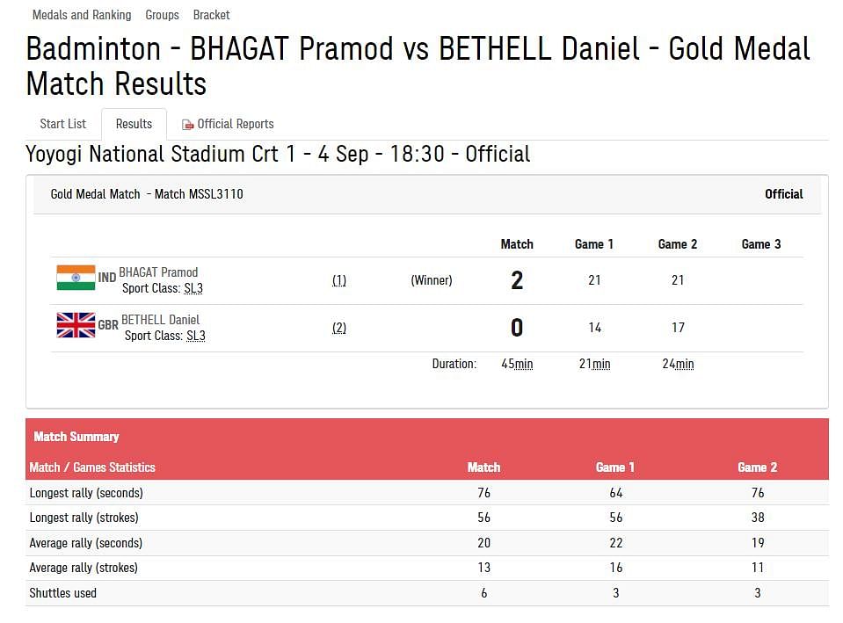Open BETHELL Daniel athlete profile link
The height and width of the screenshot is (623, 843).
click(x=160, y=319)
